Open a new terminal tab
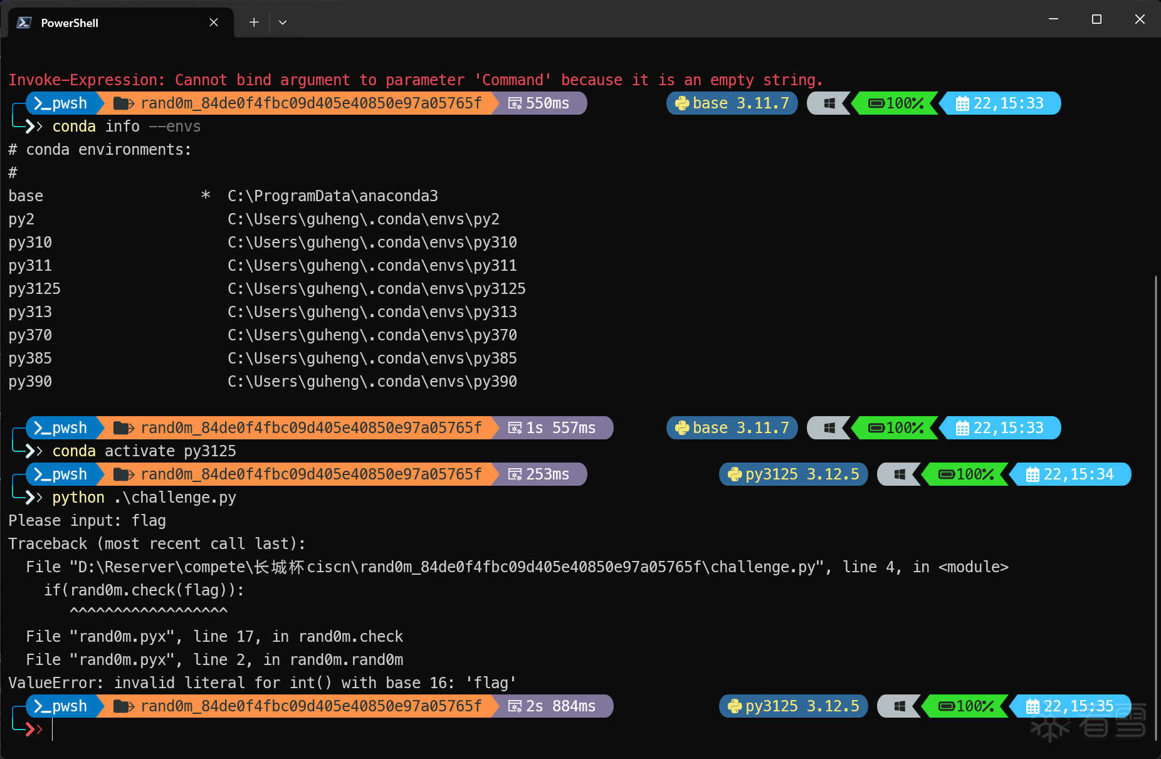1161x759 pixels. pos(254,23)
